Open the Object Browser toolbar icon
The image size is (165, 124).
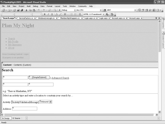[x=146, y=10]
